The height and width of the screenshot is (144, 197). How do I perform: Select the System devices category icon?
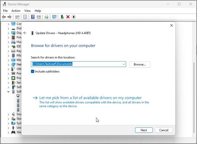(13, 123)
